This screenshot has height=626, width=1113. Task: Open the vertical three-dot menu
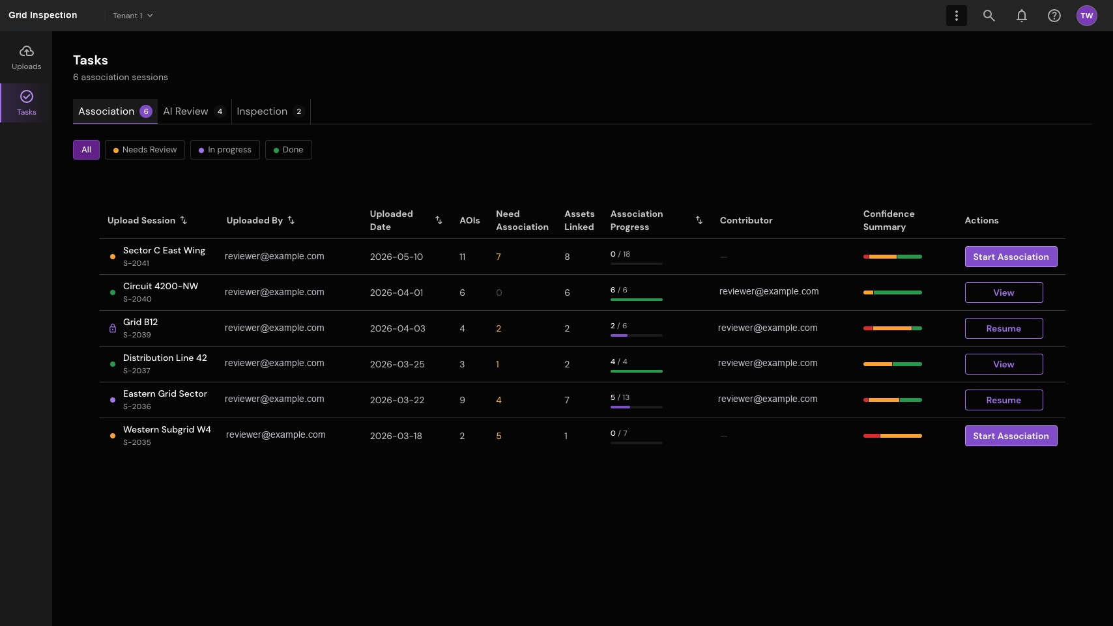(957, 16)
